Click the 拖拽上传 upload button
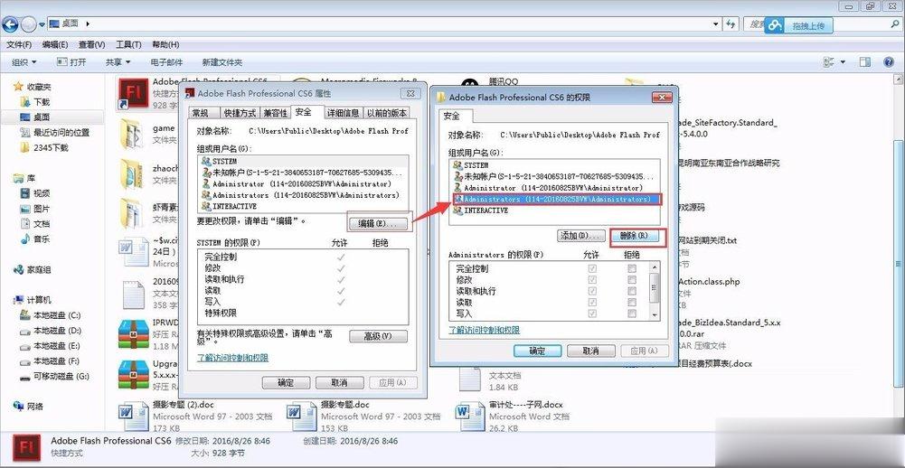 (x=800, y=25)
